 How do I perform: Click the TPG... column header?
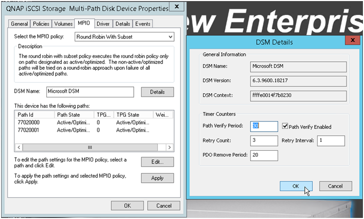tap(104, 115)
